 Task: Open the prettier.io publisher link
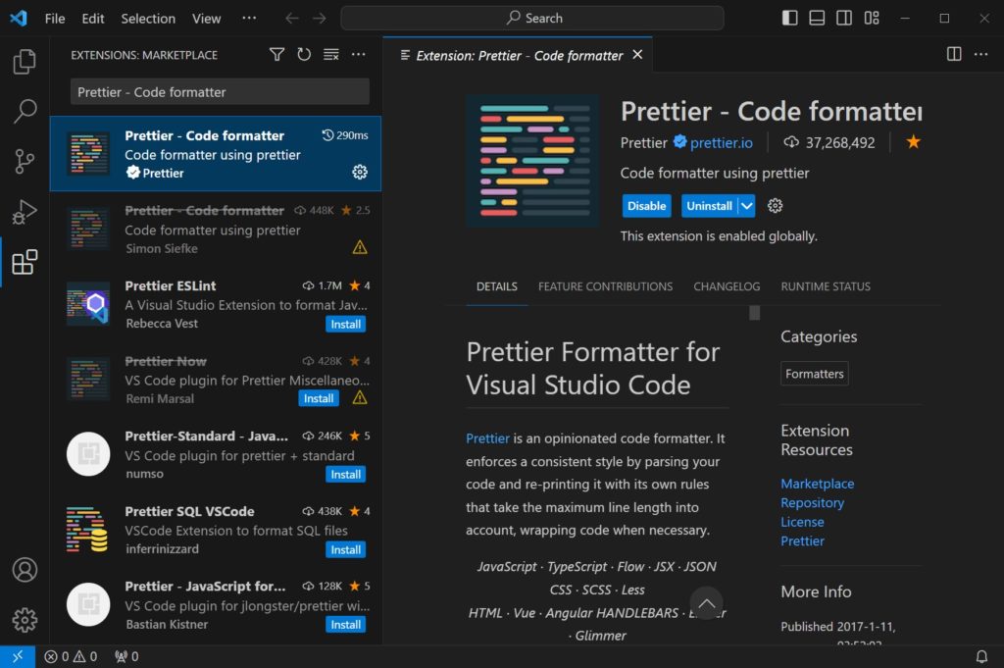point(721,143)
